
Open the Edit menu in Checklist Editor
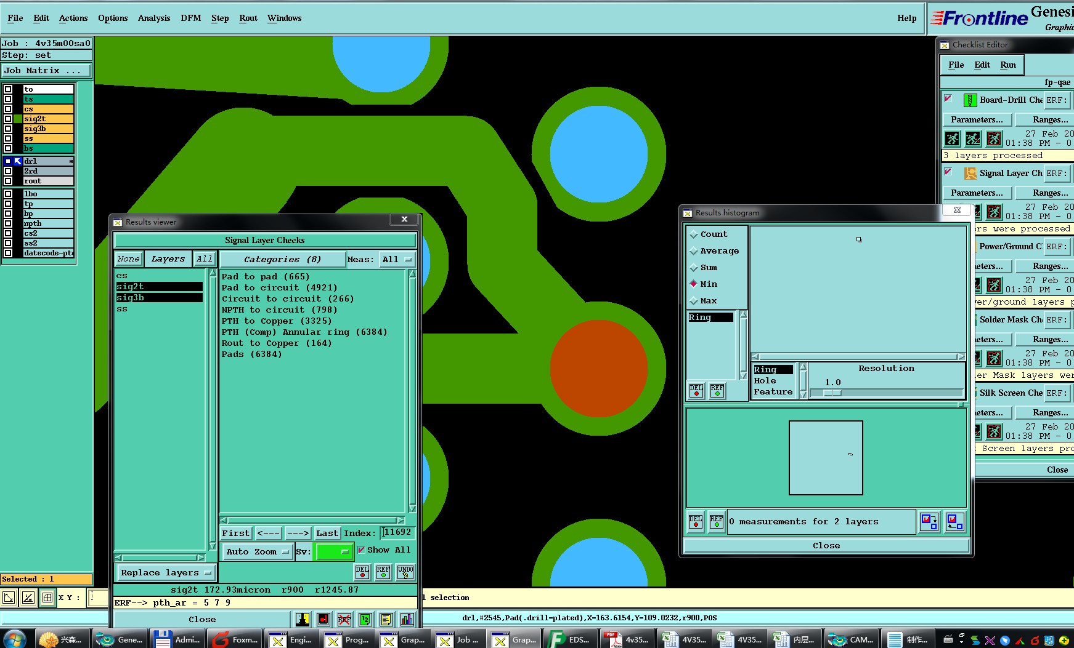(982, 65)
